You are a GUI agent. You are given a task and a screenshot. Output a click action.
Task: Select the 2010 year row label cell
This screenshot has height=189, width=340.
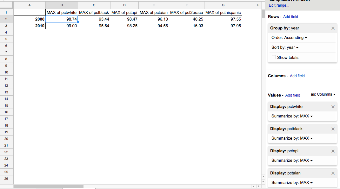[x=30, y=26]
